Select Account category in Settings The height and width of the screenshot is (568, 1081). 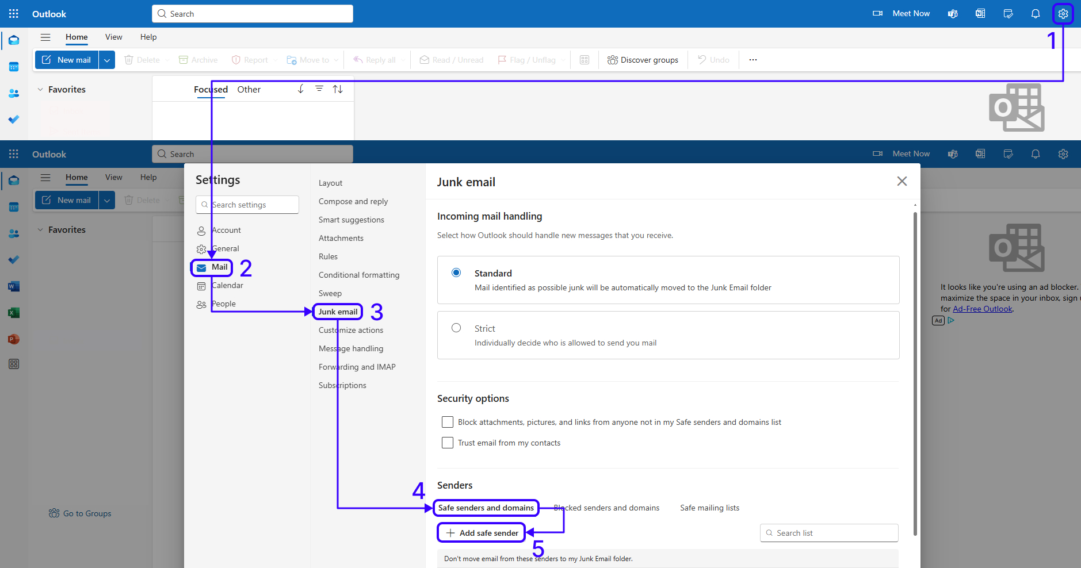219,231
